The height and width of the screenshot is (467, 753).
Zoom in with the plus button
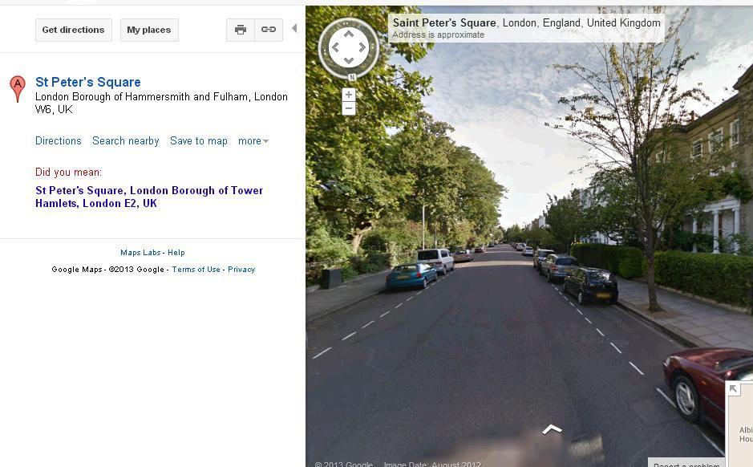pos(349,95)
